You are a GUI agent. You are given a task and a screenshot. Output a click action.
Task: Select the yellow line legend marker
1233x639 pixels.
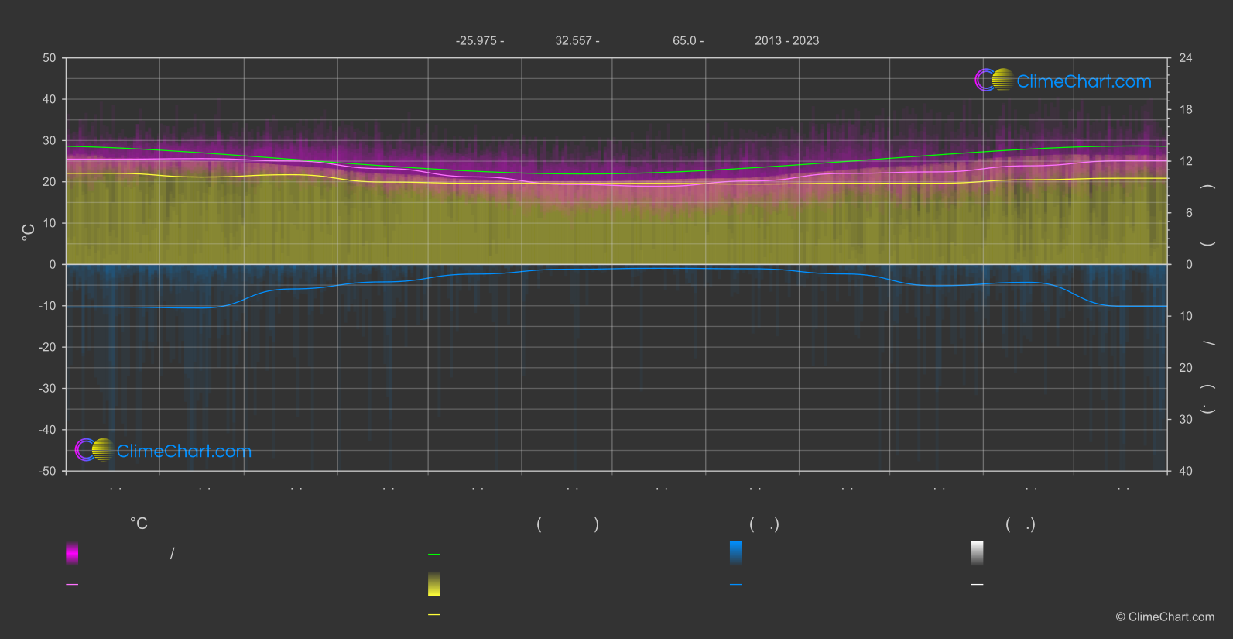[434, 615]
